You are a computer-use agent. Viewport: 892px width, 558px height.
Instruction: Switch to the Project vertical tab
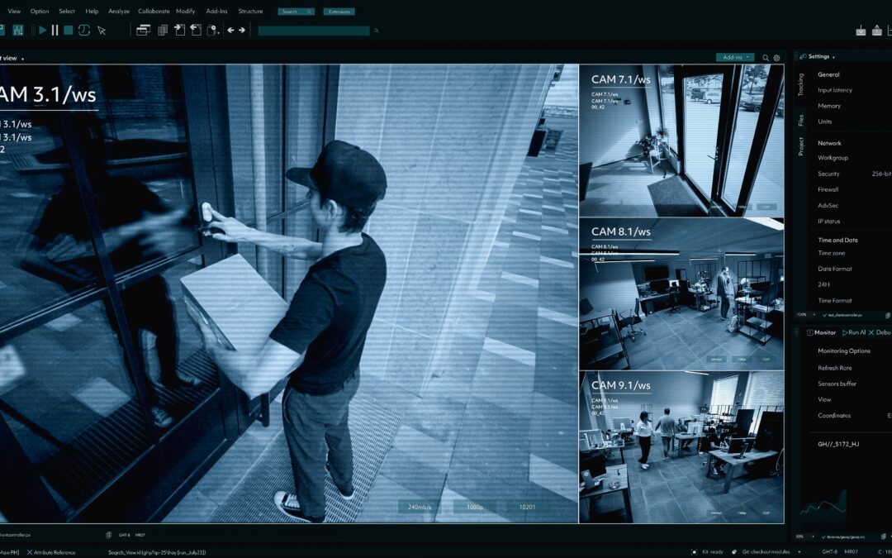[800, 146]
